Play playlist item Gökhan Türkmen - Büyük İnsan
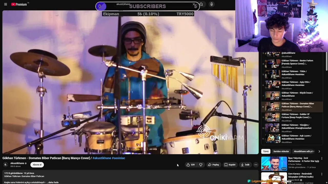 (292, 96)
